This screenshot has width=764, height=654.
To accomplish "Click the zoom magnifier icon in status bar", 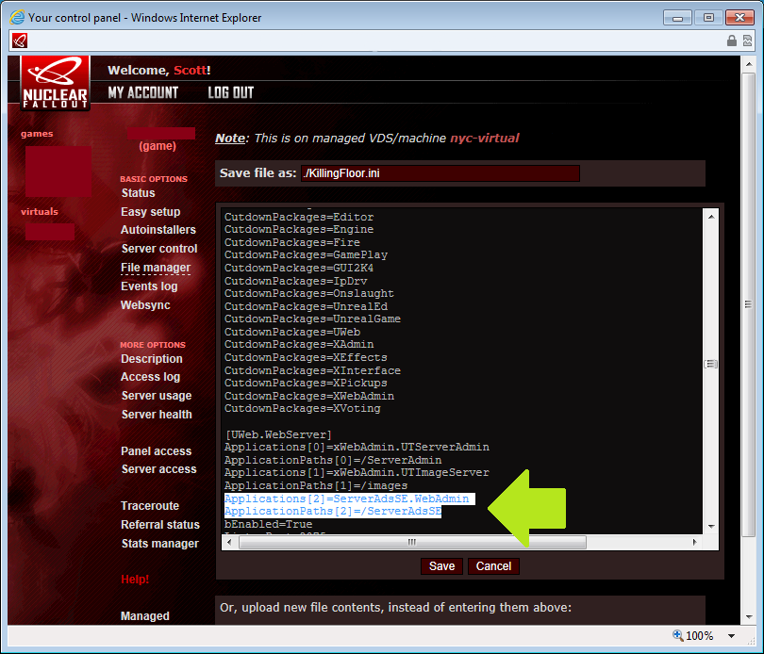I will [677, 636].
